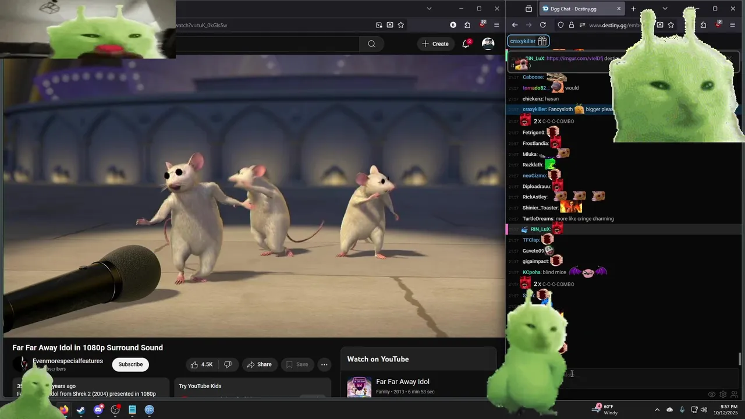Viewport: 745px width, 419px height.
Task: Show hidden system tray icons
Action: (657, 410)
